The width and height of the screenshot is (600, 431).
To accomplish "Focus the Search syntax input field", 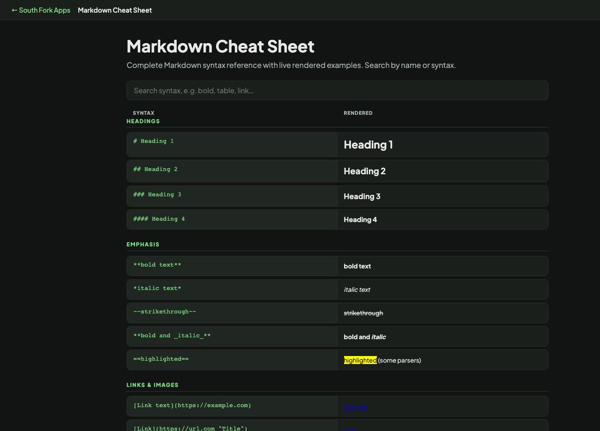I will click(337, 90).
